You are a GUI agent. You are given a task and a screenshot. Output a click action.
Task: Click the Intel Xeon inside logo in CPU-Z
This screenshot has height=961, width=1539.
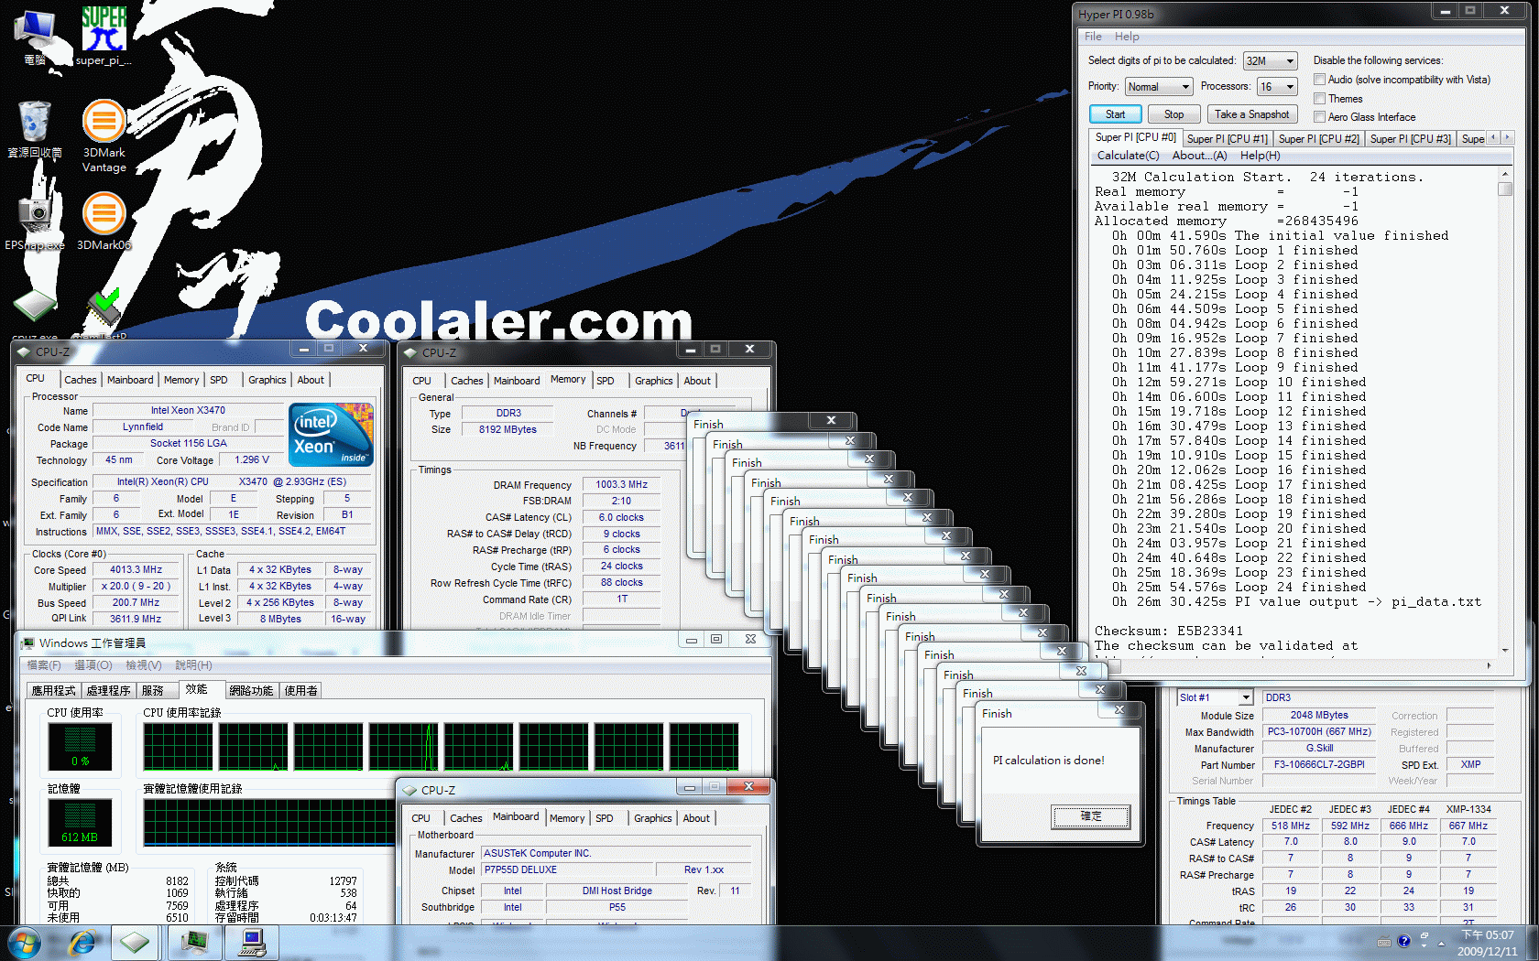(330, 435)
